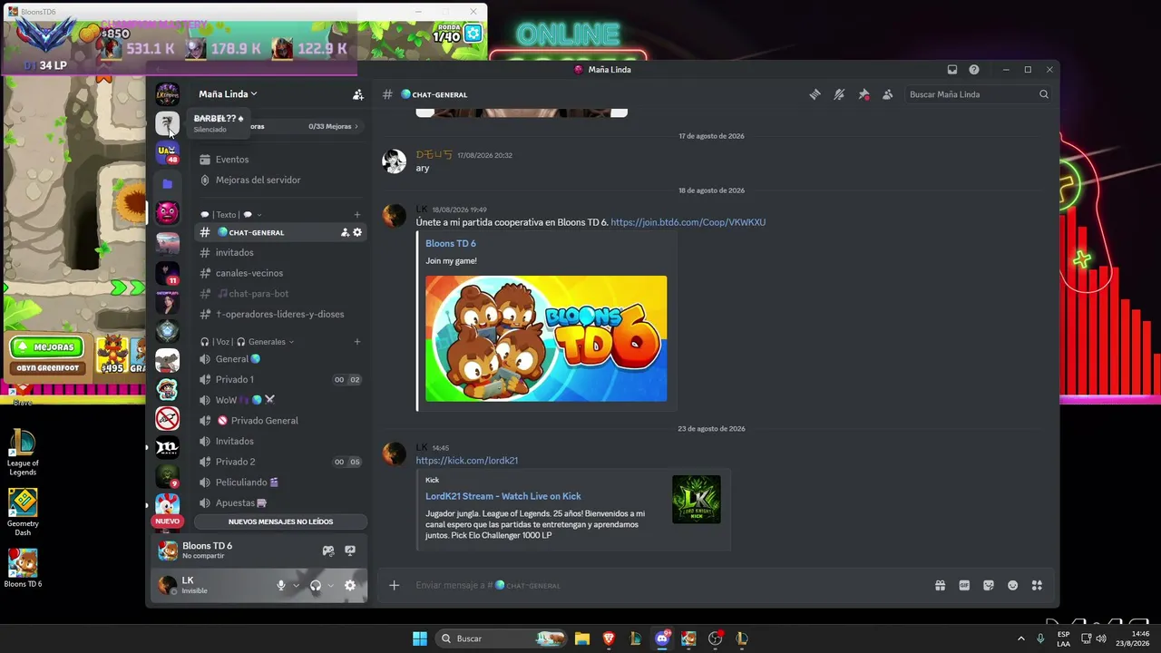The width and height of the screenshot is (1161, 653).
Task: Join the Privado General voice channel
Action: [281, 421]
